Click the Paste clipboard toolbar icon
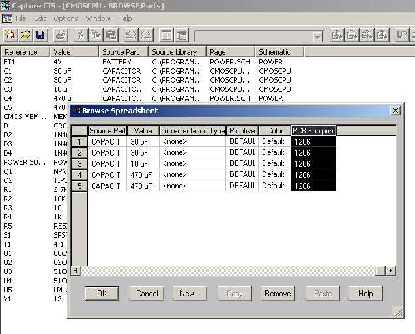The height and width of the screenshot is (334, 415). point(111,35)
